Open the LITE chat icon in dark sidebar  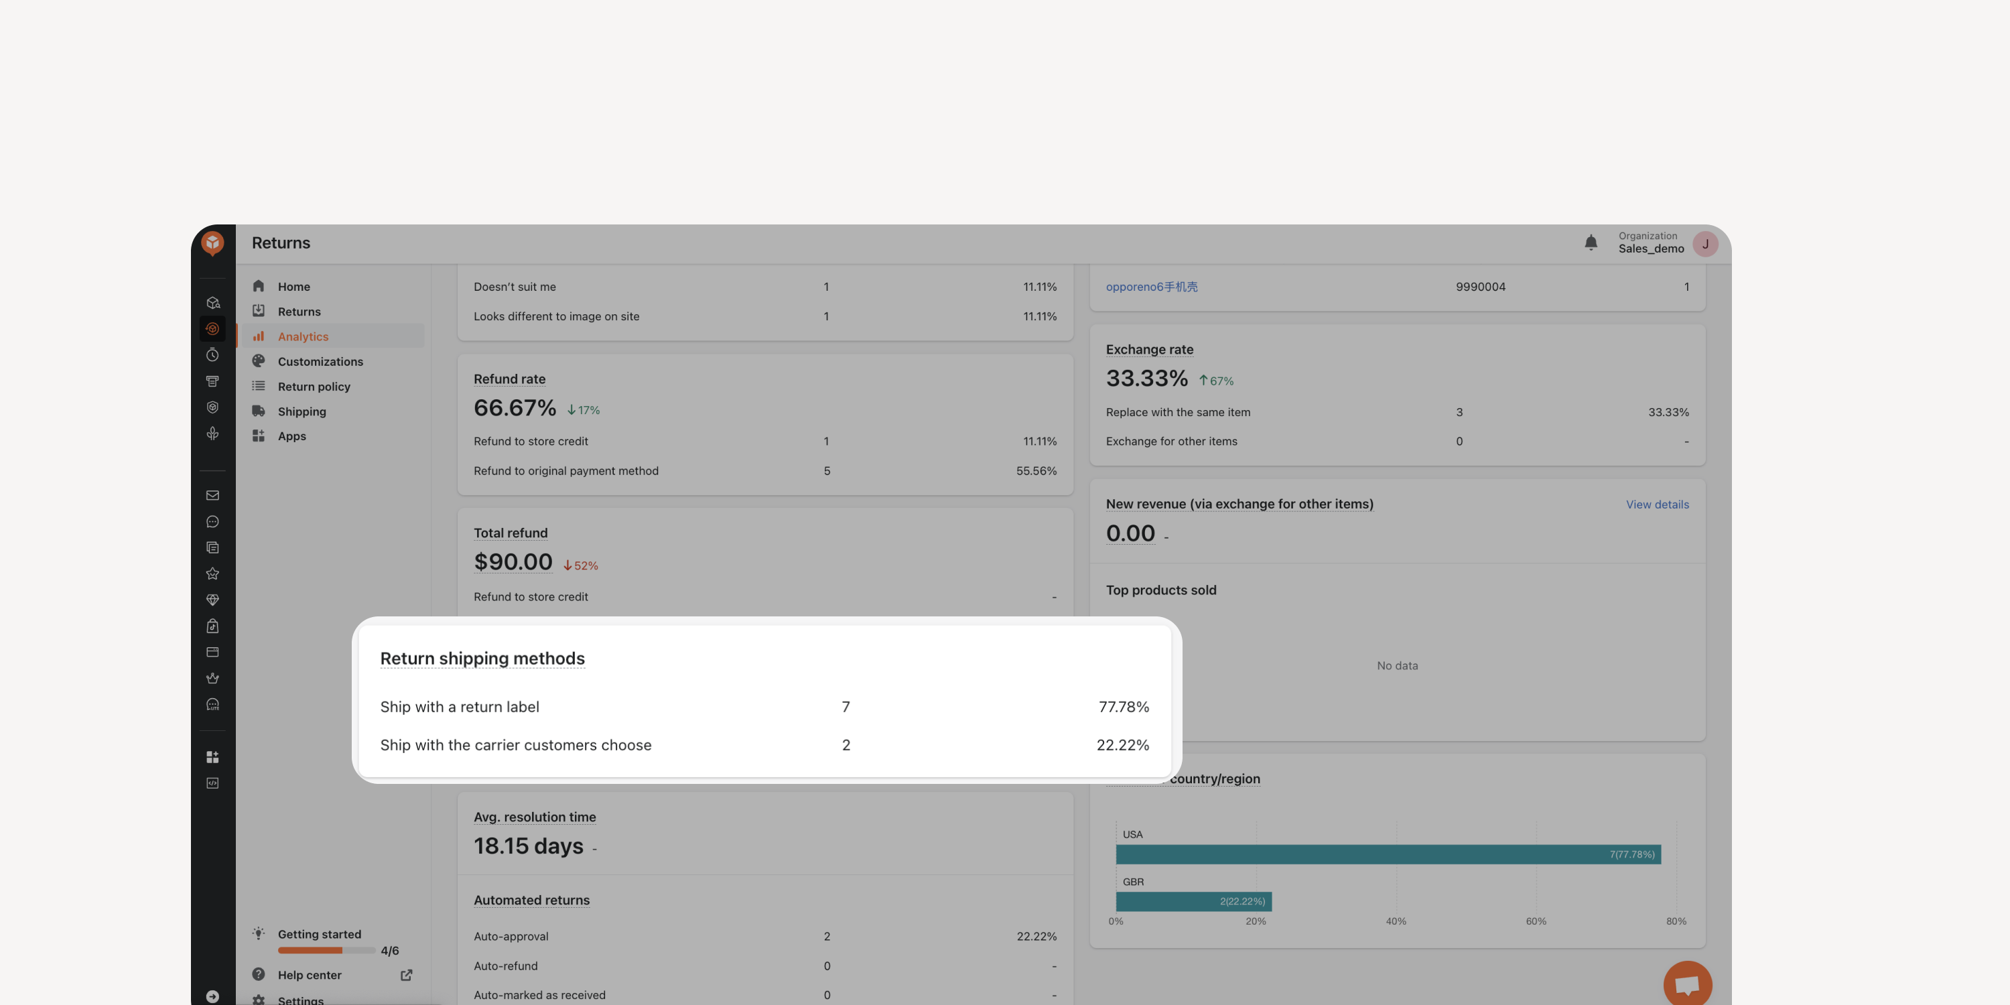[x=212, y=705]
